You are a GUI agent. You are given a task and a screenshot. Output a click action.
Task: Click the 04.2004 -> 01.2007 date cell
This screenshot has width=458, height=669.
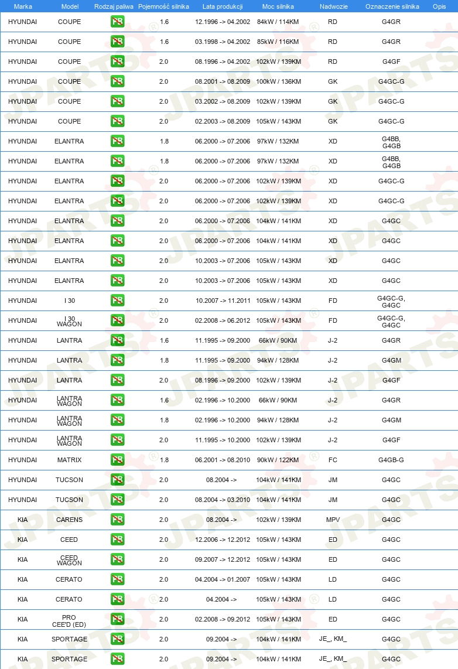pyautogui.click(x=223, y=579)
